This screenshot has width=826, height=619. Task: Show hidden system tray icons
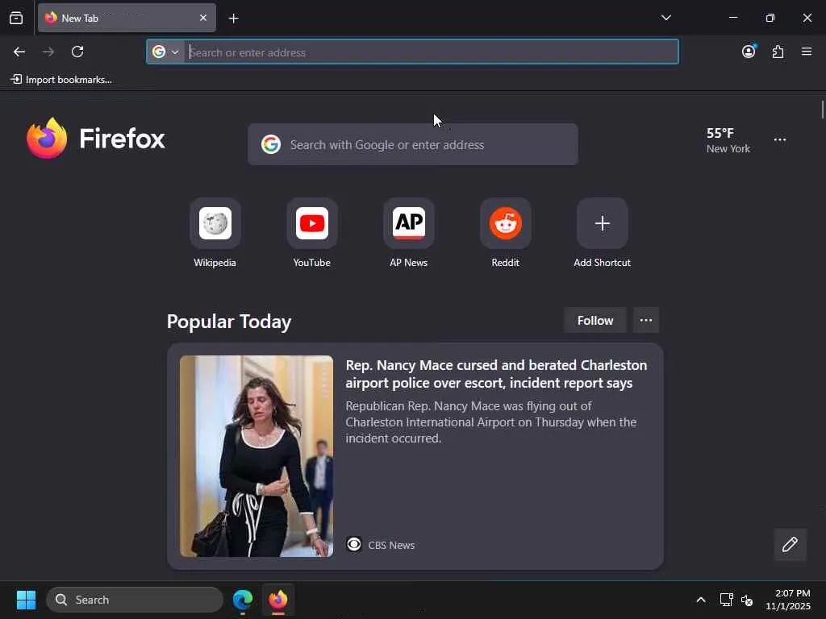(701, 600)
